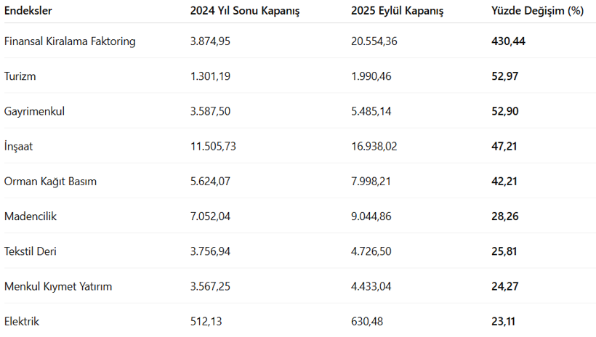Click the Yüzde Değişim (%) header
596x337 pixels.
pyautogui.click(x=538, y=11)
